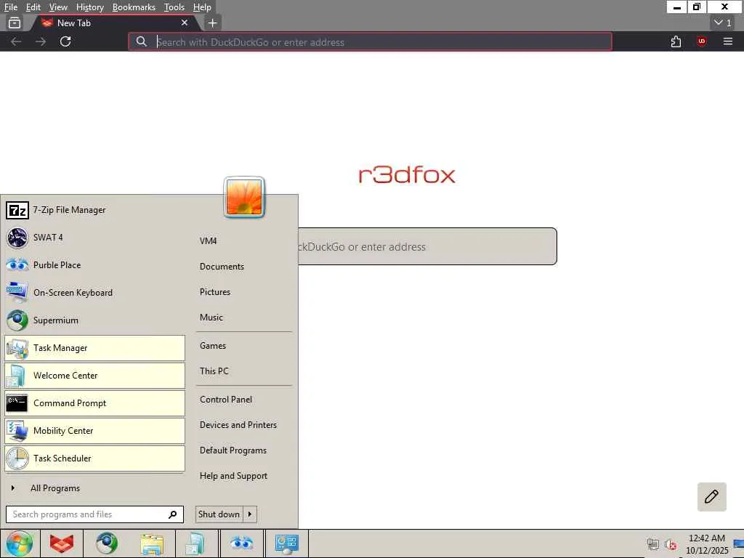Viewport: 744px width, 558px height.
Task: Open Task Scheduler from Start menu
Action: [94, 458]
